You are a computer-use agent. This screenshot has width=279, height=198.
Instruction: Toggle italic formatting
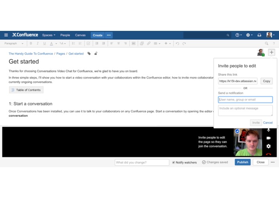[x=38, y=43]
